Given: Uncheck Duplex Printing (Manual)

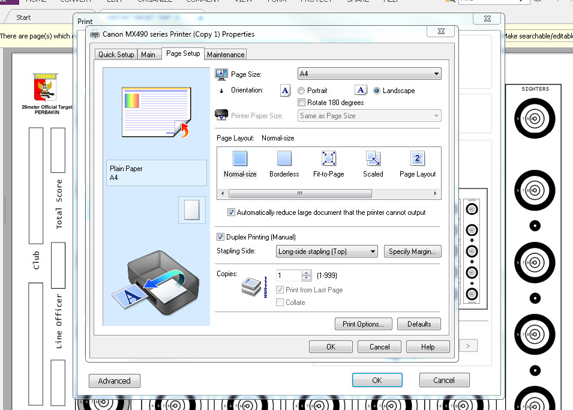Looking at the screenshot, I should click(220, 237).
